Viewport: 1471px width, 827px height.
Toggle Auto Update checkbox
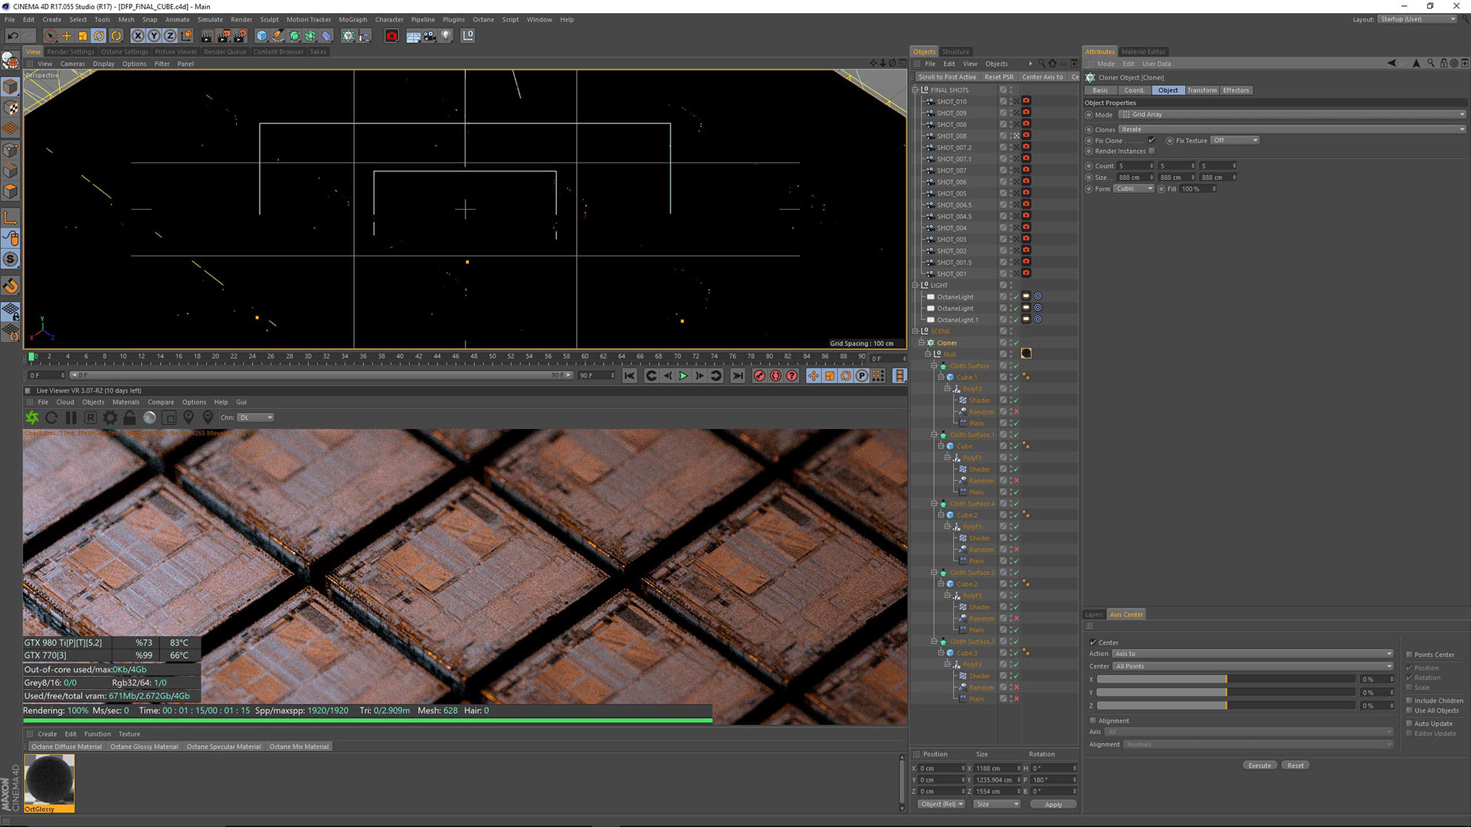click(x=1409, y=724)
